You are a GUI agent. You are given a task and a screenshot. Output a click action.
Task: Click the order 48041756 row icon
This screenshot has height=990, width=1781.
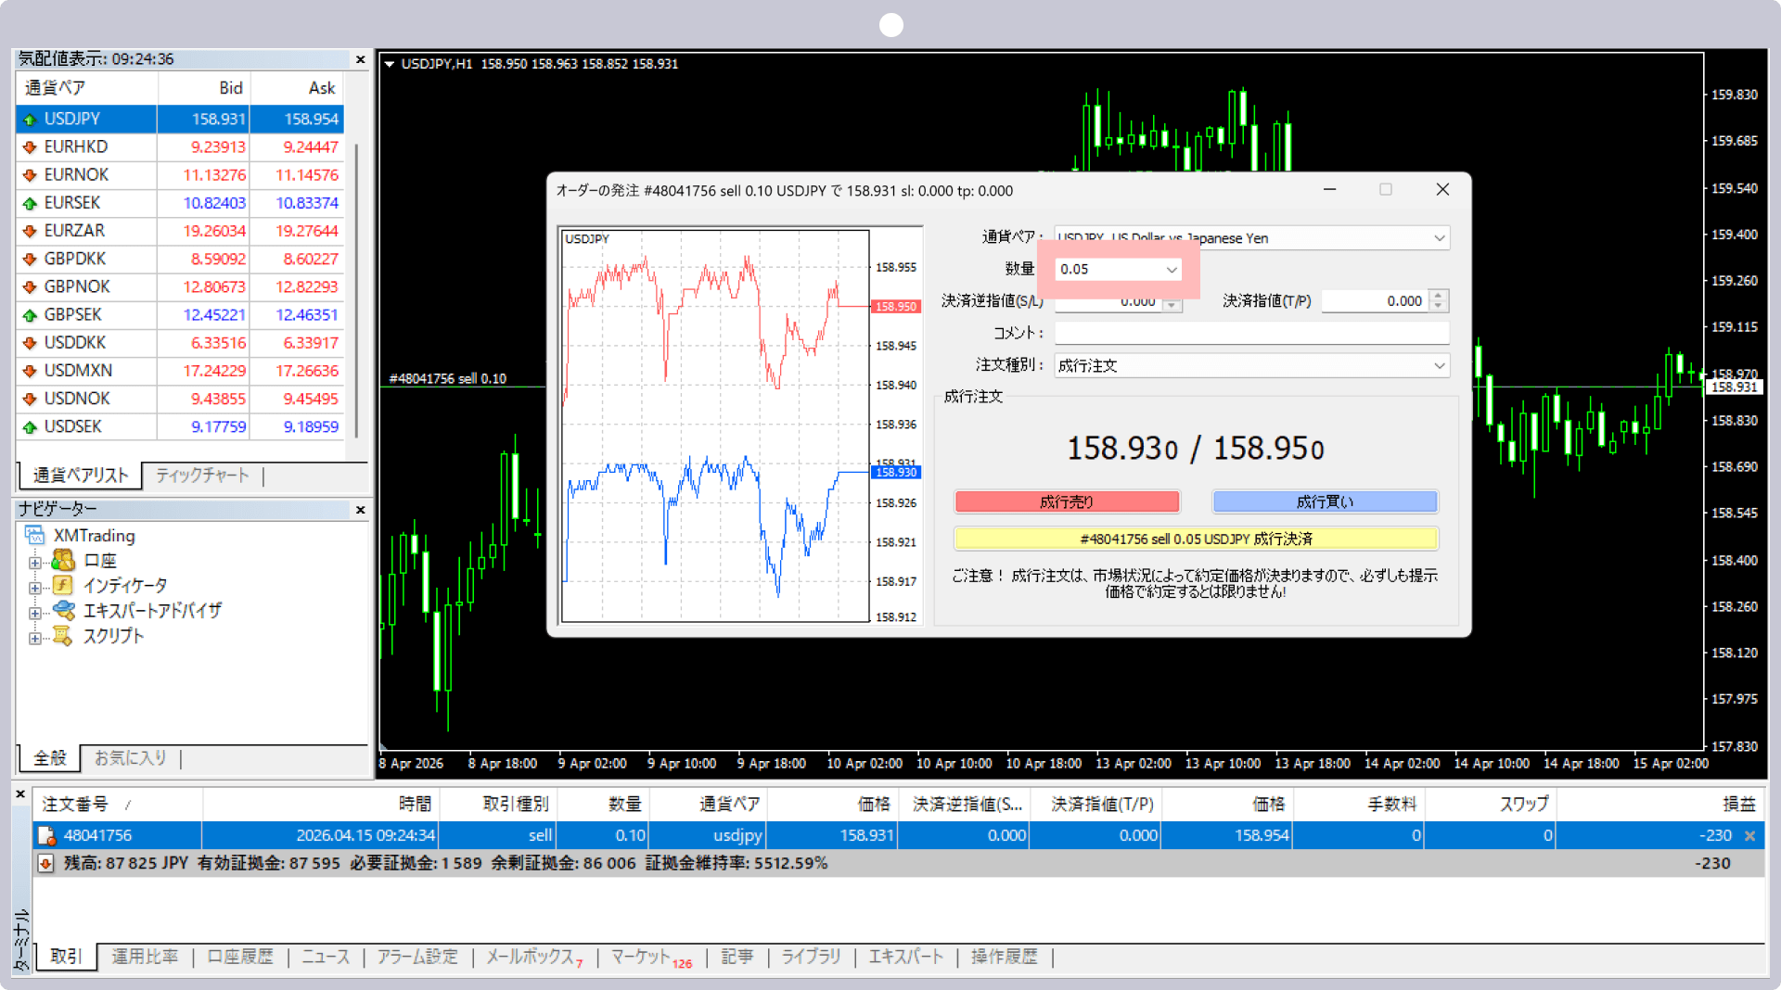click(45, 835)
